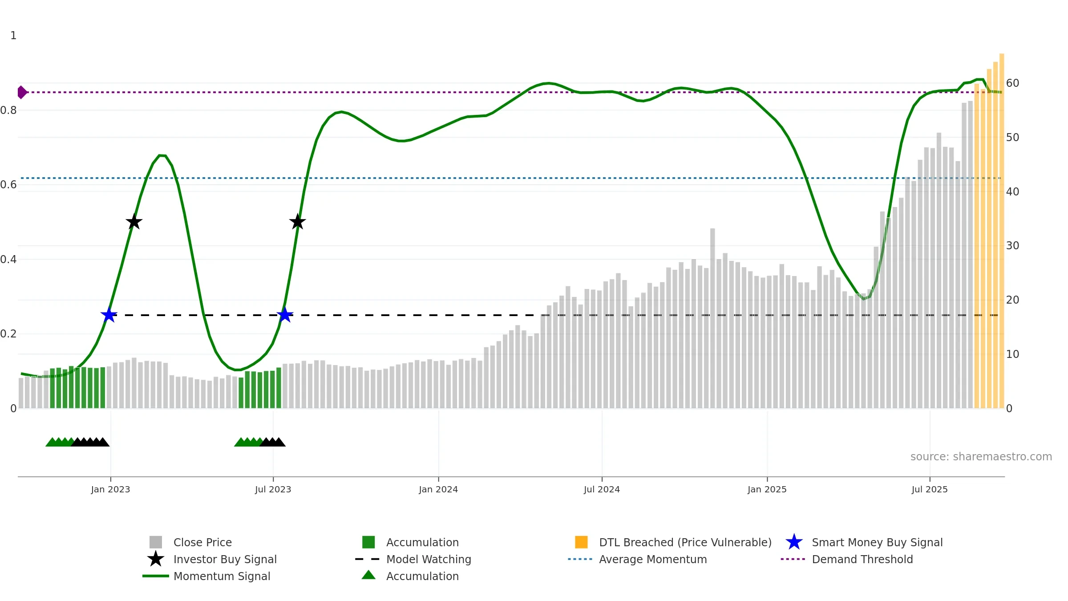
Task: Click the Jan 2024 axis label
Action: (438, 489)
